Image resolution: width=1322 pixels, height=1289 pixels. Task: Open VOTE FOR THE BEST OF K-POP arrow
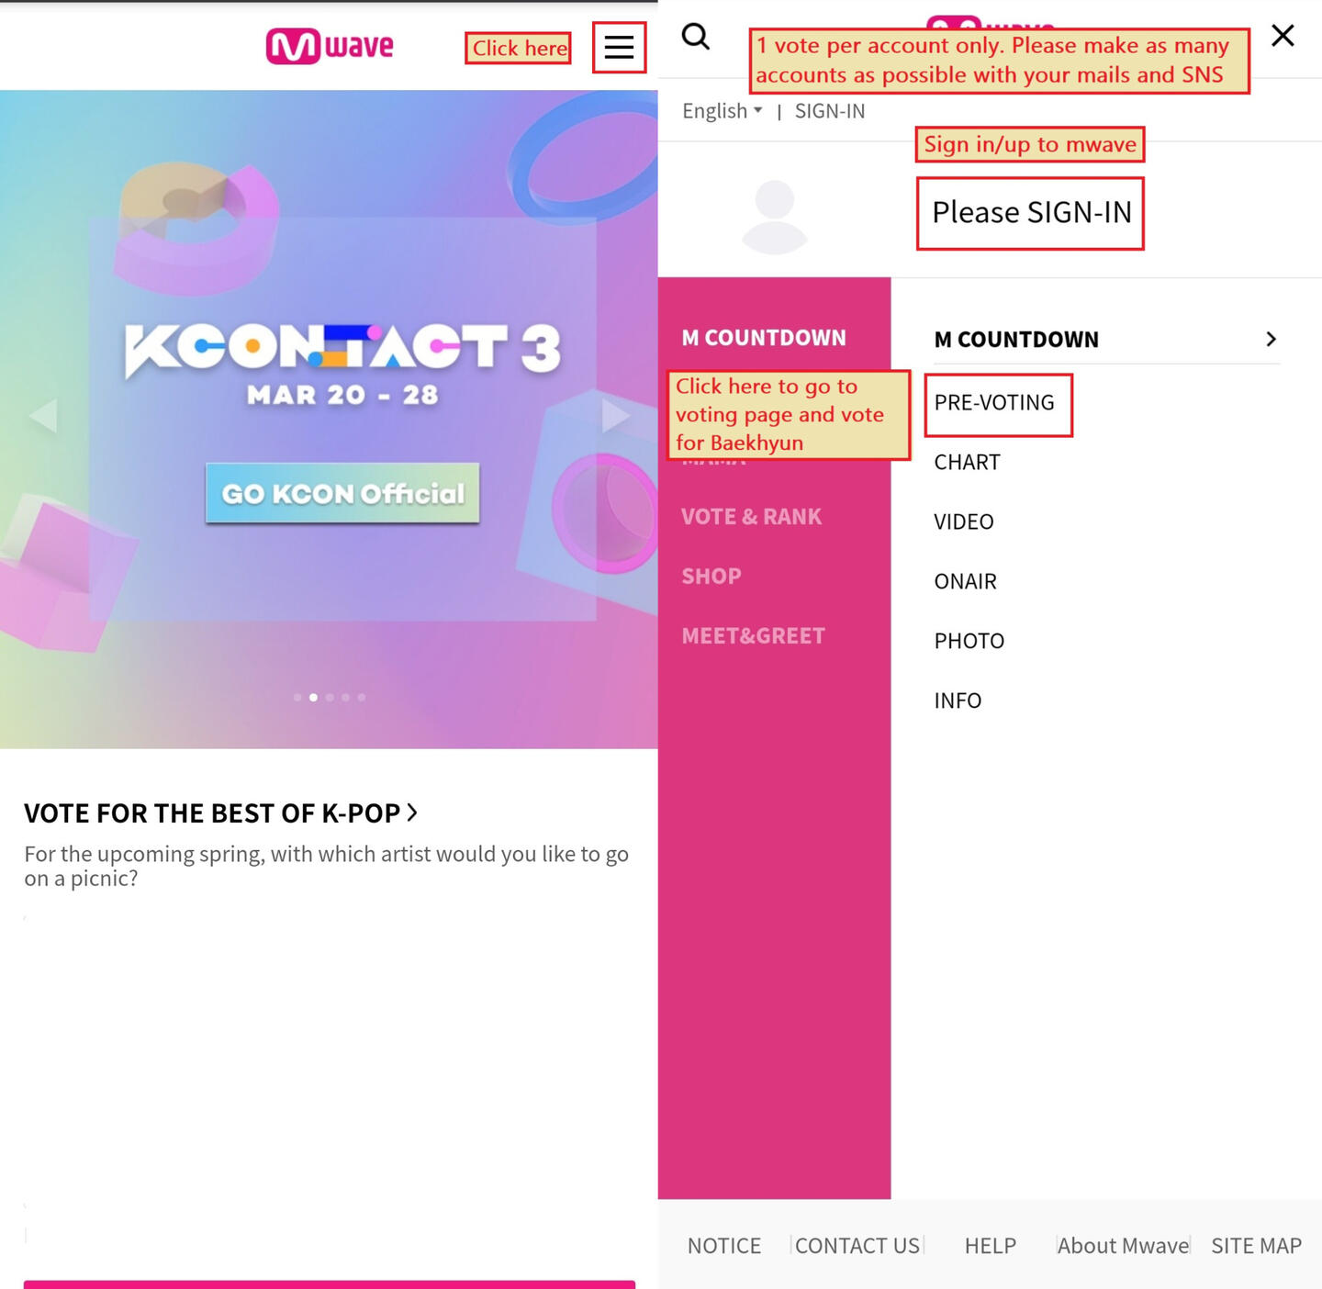(x=412, y=813)
